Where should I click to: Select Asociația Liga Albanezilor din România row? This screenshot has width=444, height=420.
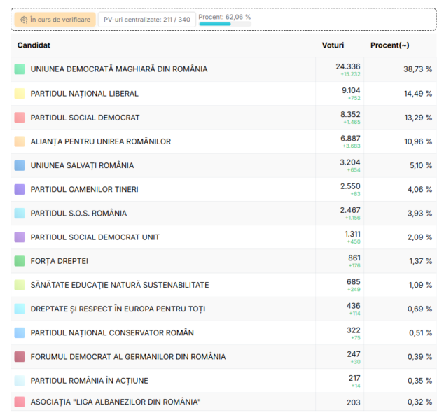click(x=116, y=402)
